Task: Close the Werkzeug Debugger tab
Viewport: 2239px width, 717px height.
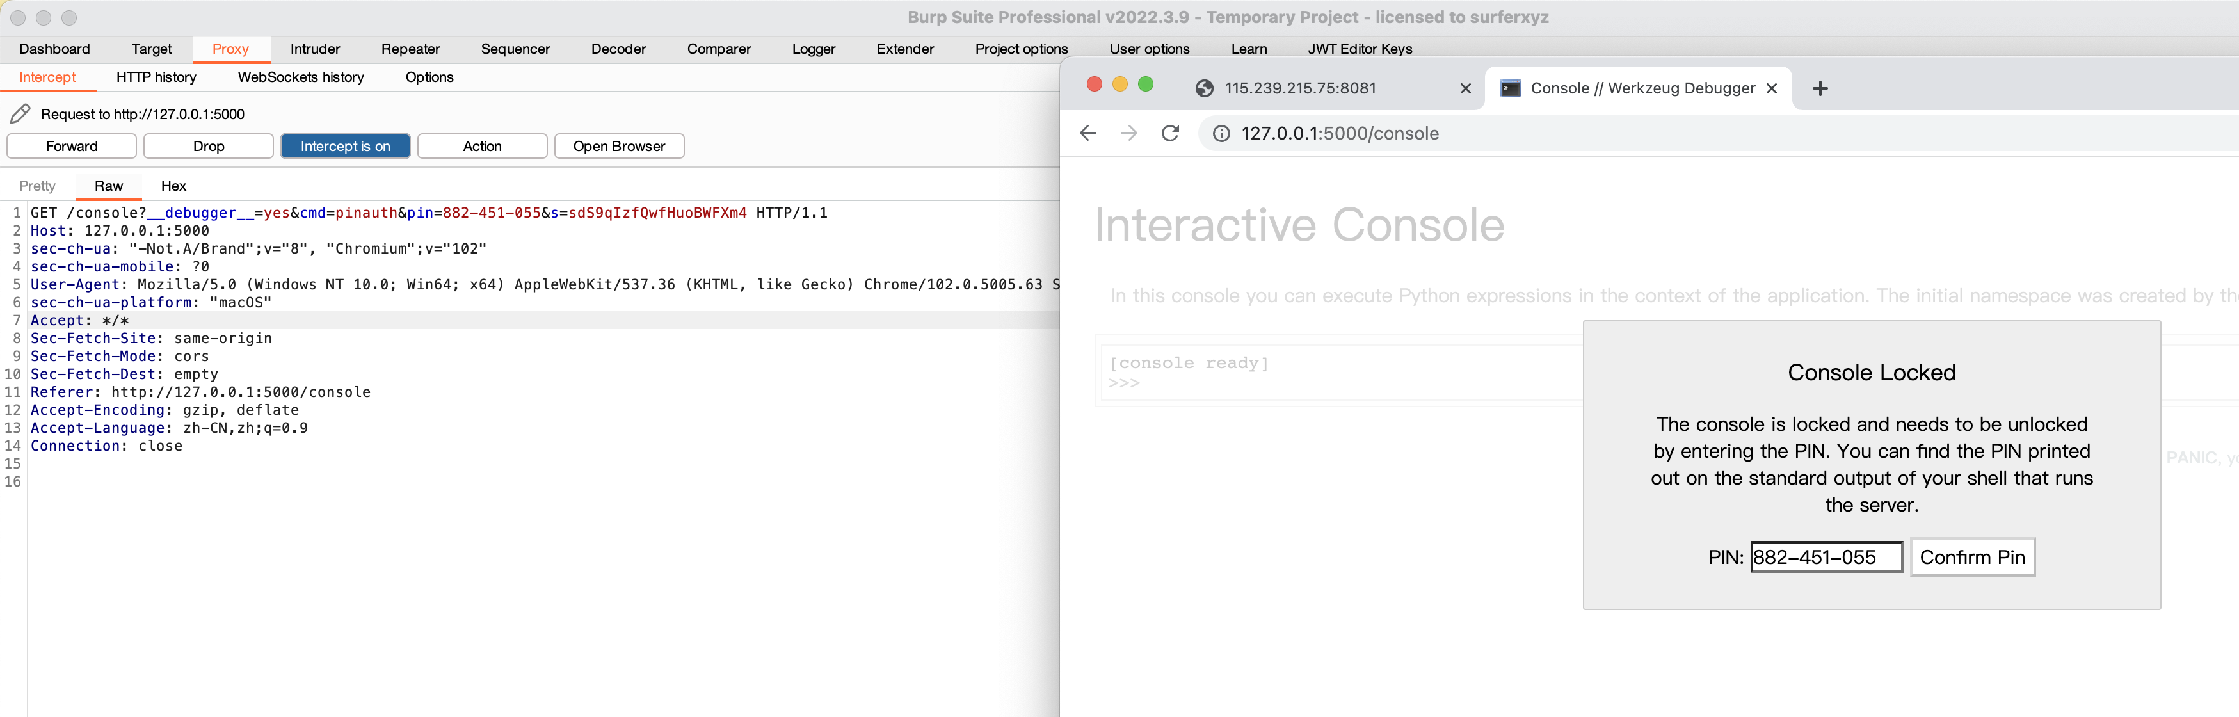Action: tap(1771, 88)
